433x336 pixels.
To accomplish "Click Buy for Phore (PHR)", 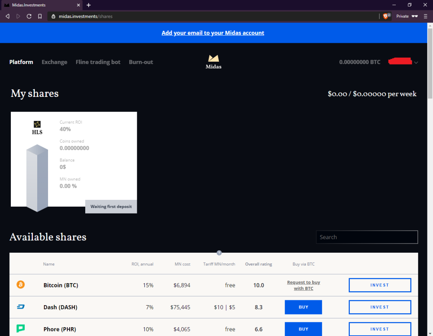I will click(x=303, y=329).
